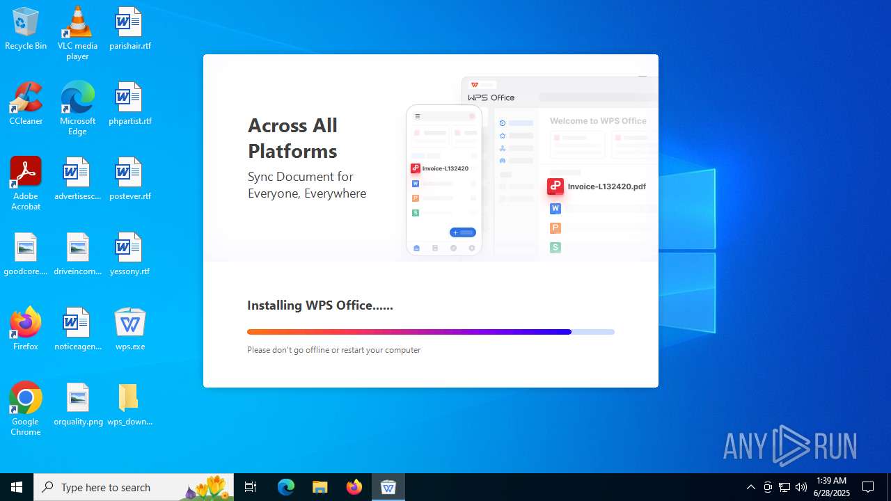Select the advertisesc... document icon
This screenshot has height=501, width=891.
pyautogui.click(x=77, y=180)
